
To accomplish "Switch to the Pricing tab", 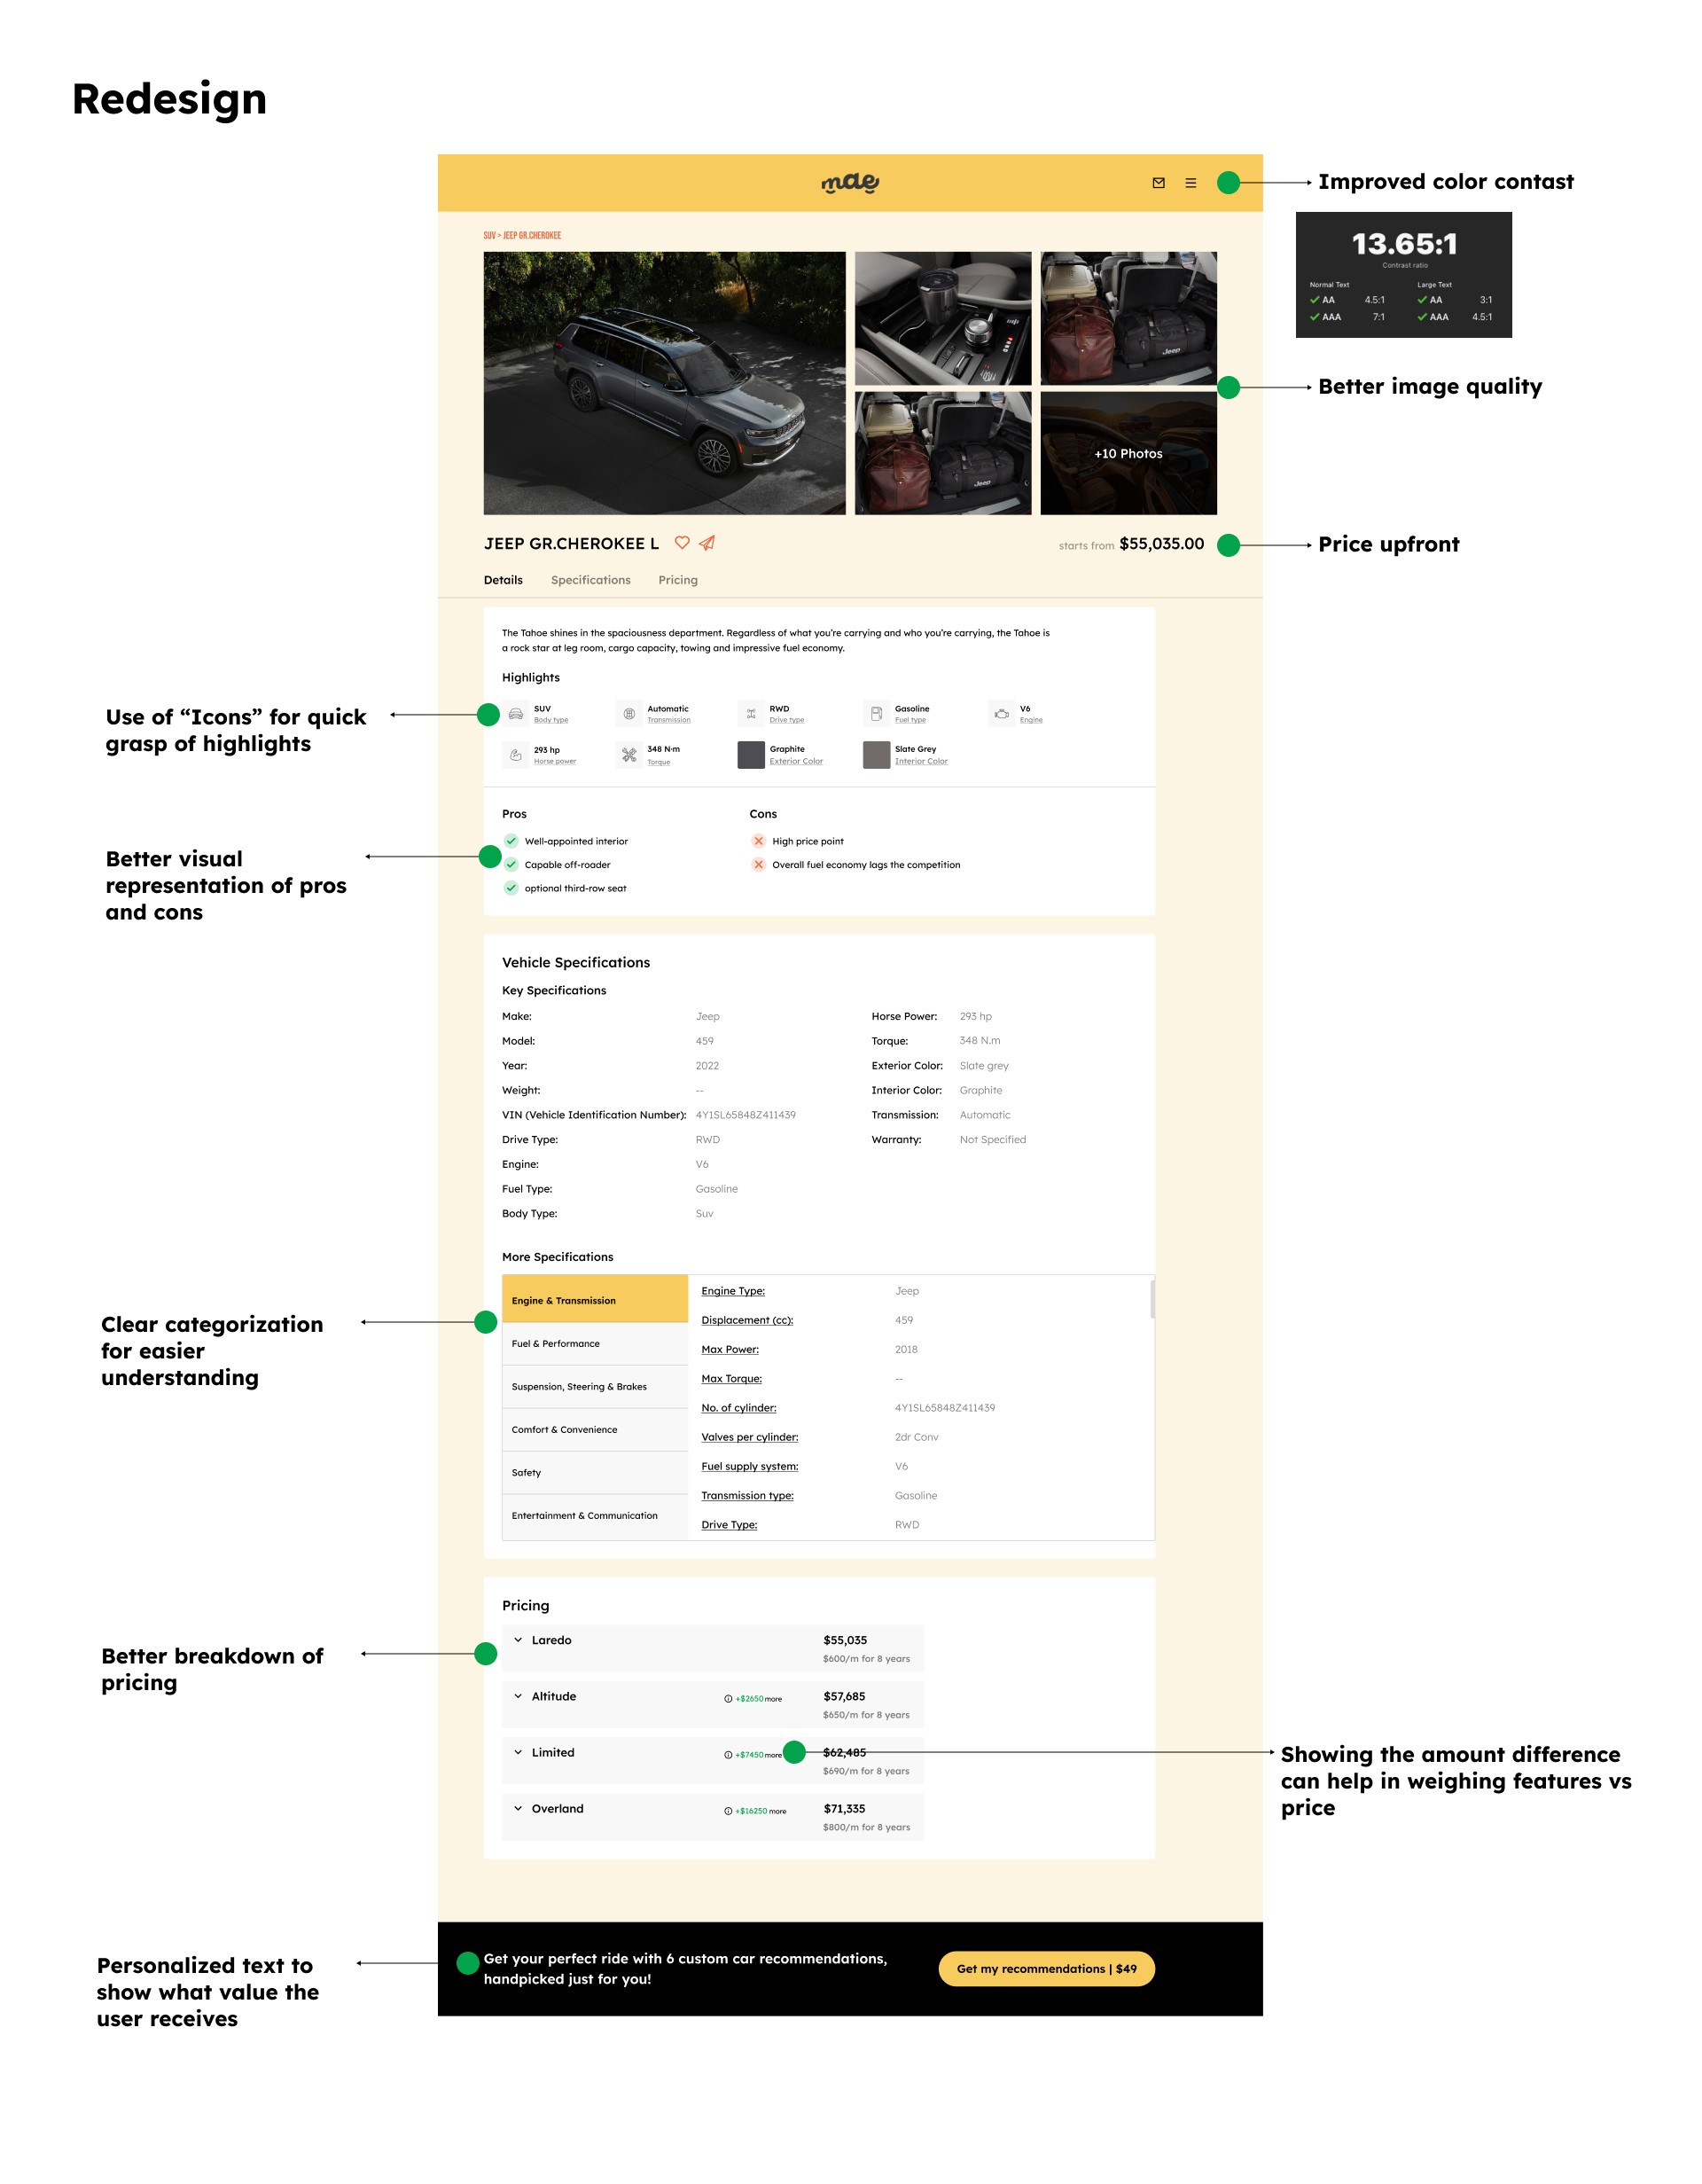I will [677, 580].
